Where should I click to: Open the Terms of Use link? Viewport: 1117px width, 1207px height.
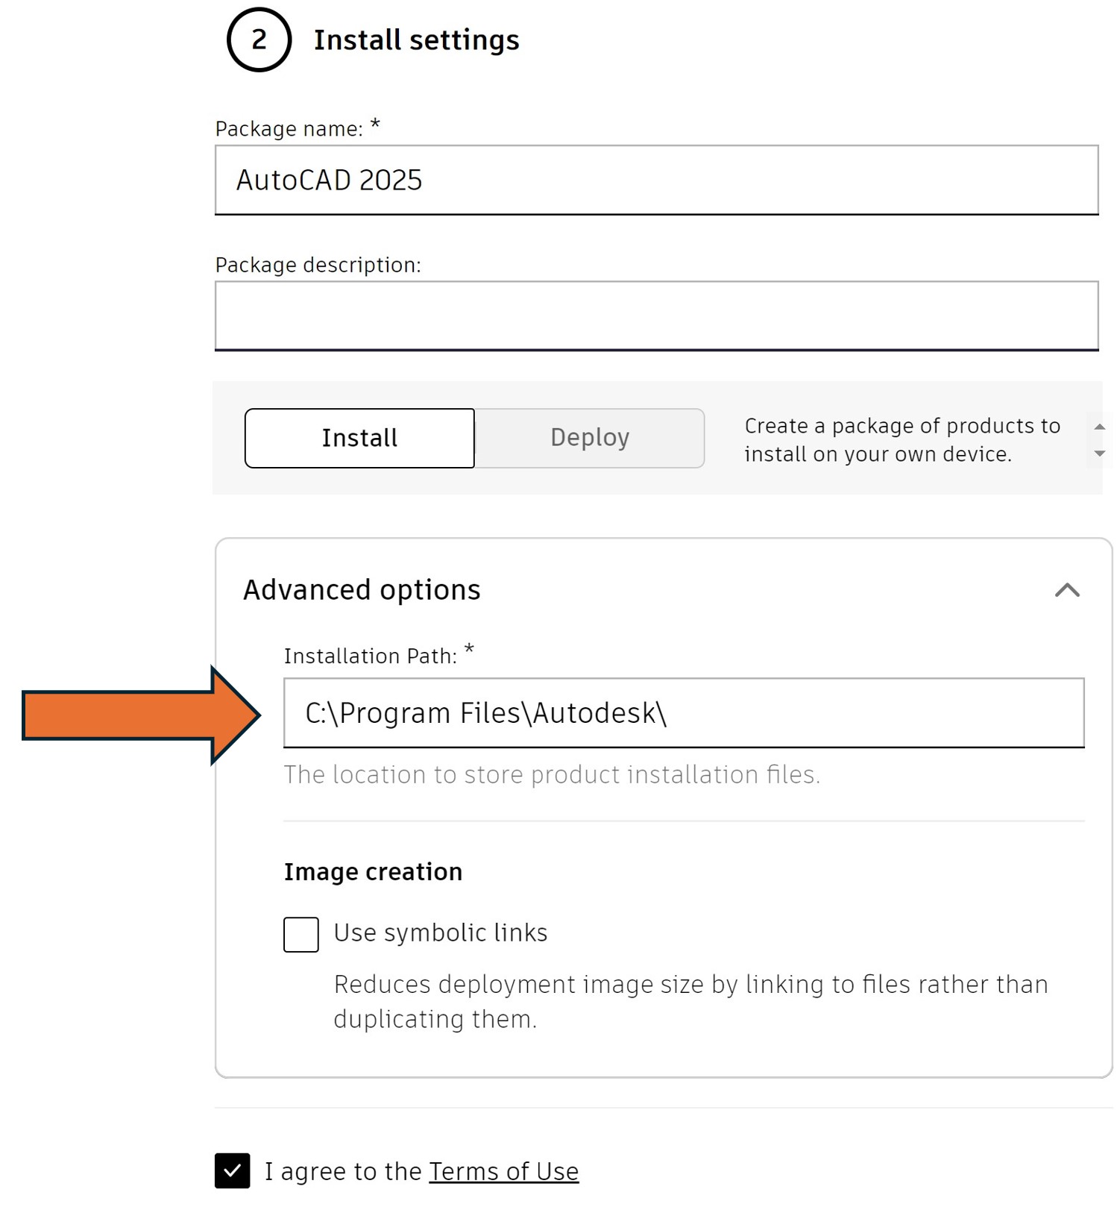tap(503, 1171)
